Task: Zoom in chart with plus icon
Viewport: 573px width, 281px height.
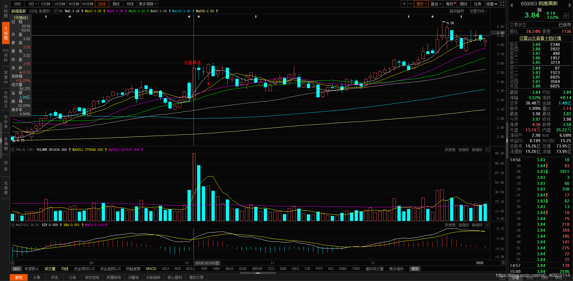Action: coord(404,4)
